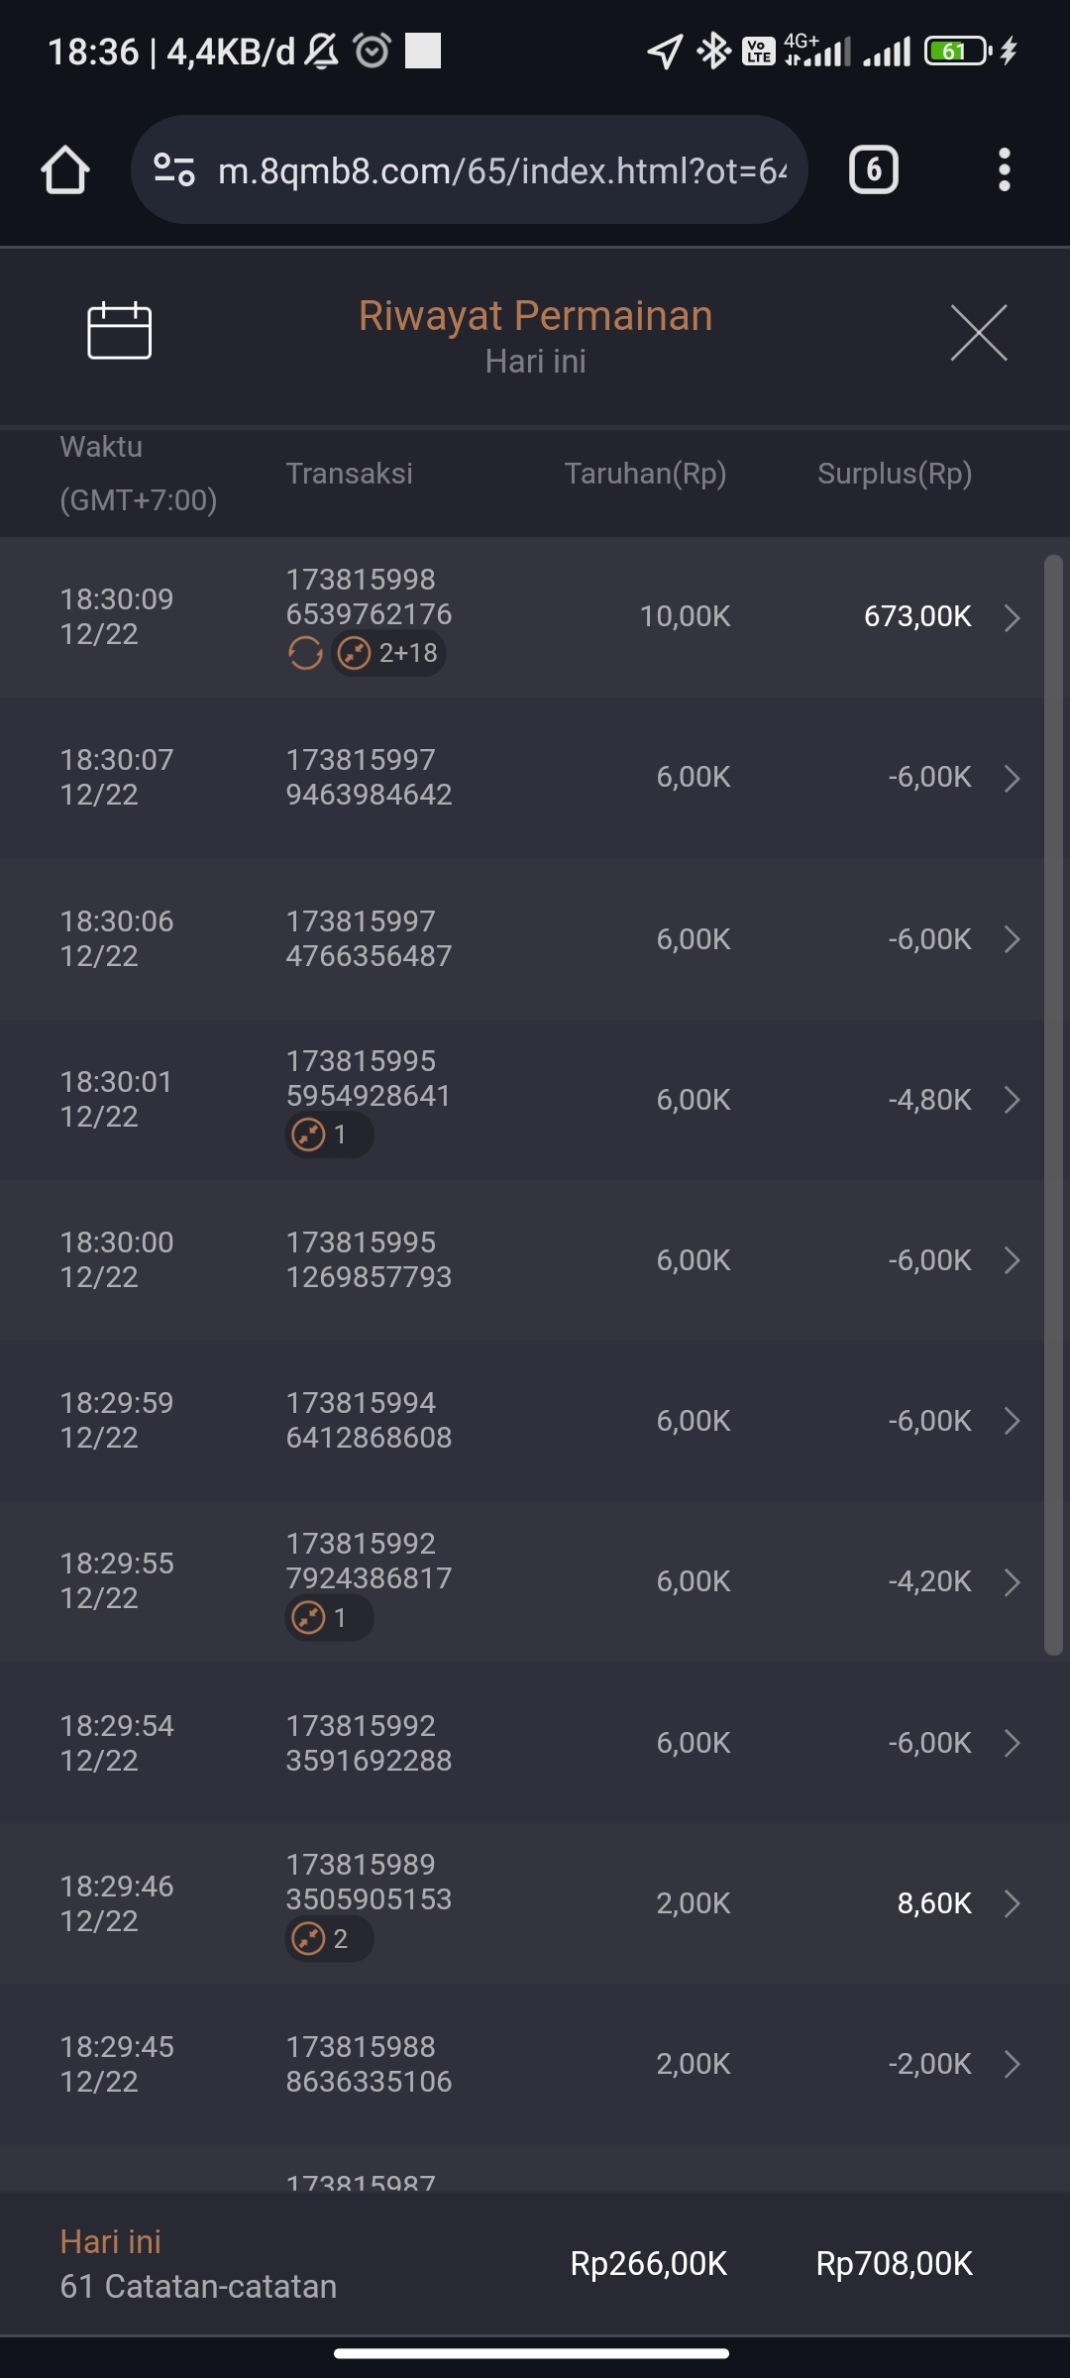Viewport: 1070px width, 2378px height.
Task: Expand the -4,80K surplus record chevron
Action: [x=1012, y=1100]
